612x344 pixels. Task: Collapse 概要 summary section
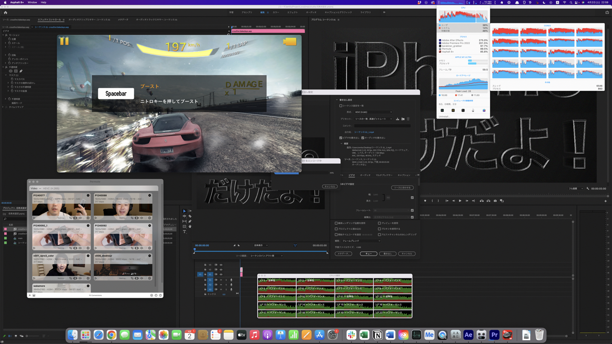[x=341, y=143]
